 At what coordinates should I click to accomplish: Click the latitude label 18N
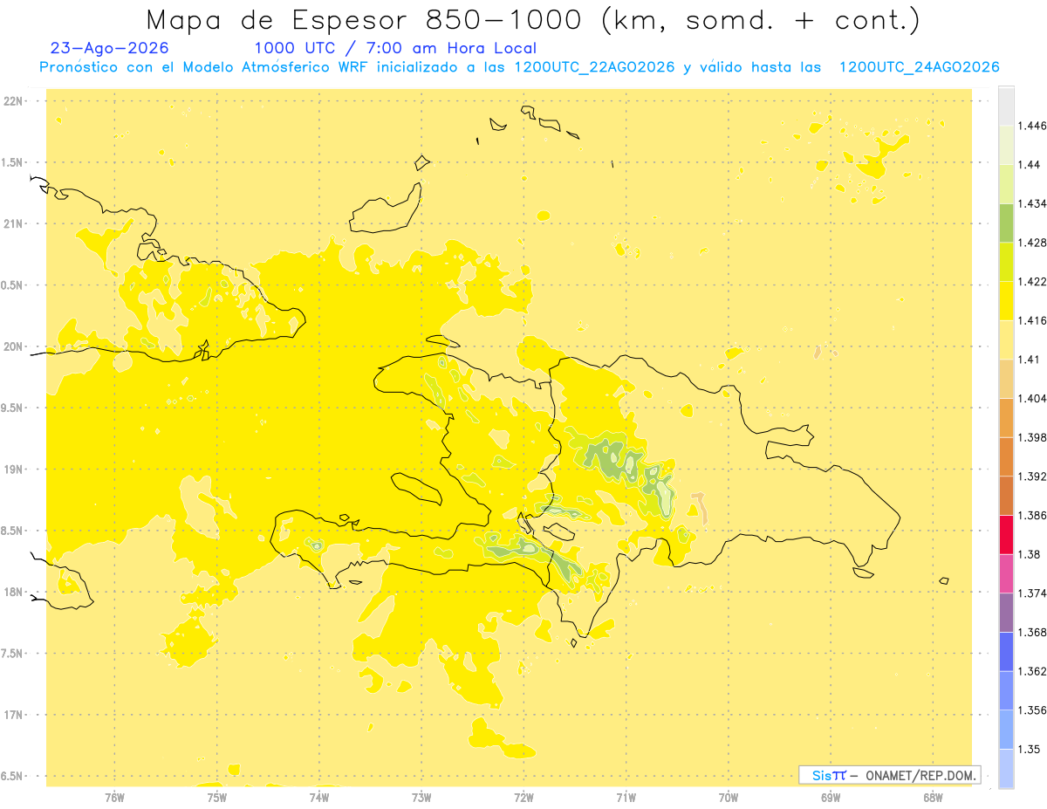pos(14,592)
